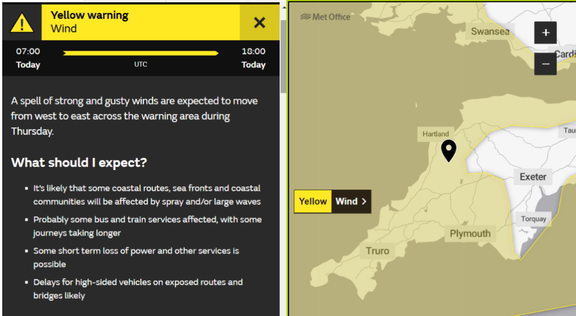Viewport: 576px width, 316px height.
Task: Zoom out on the map
Action: [546, 64]
